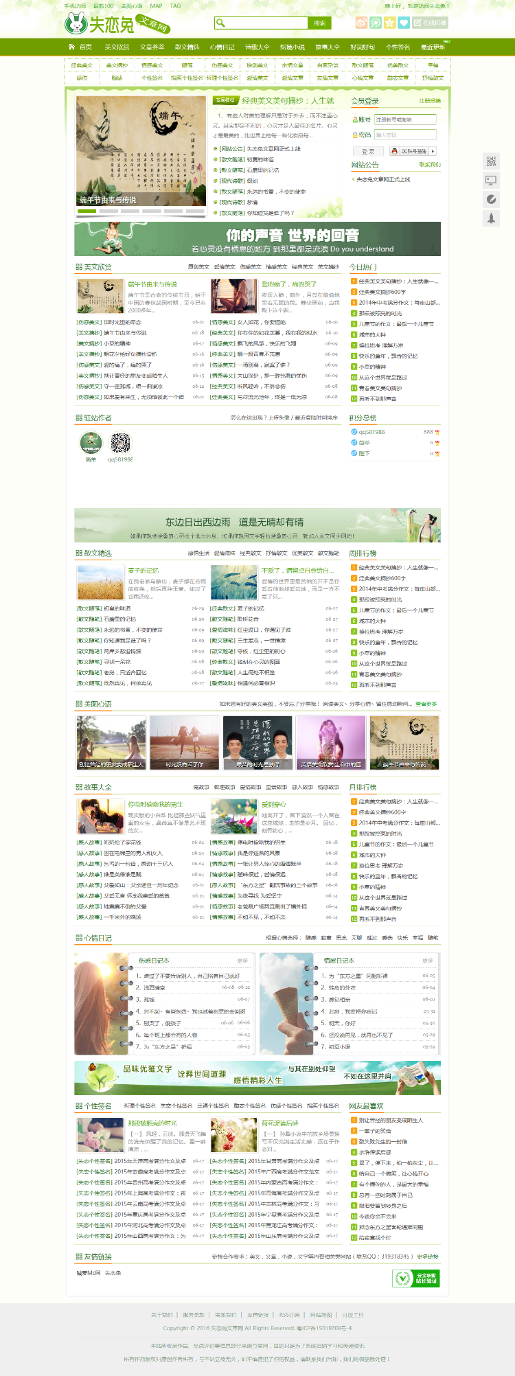
Task: Focus the header search input box
Action: tap(267, 23)
